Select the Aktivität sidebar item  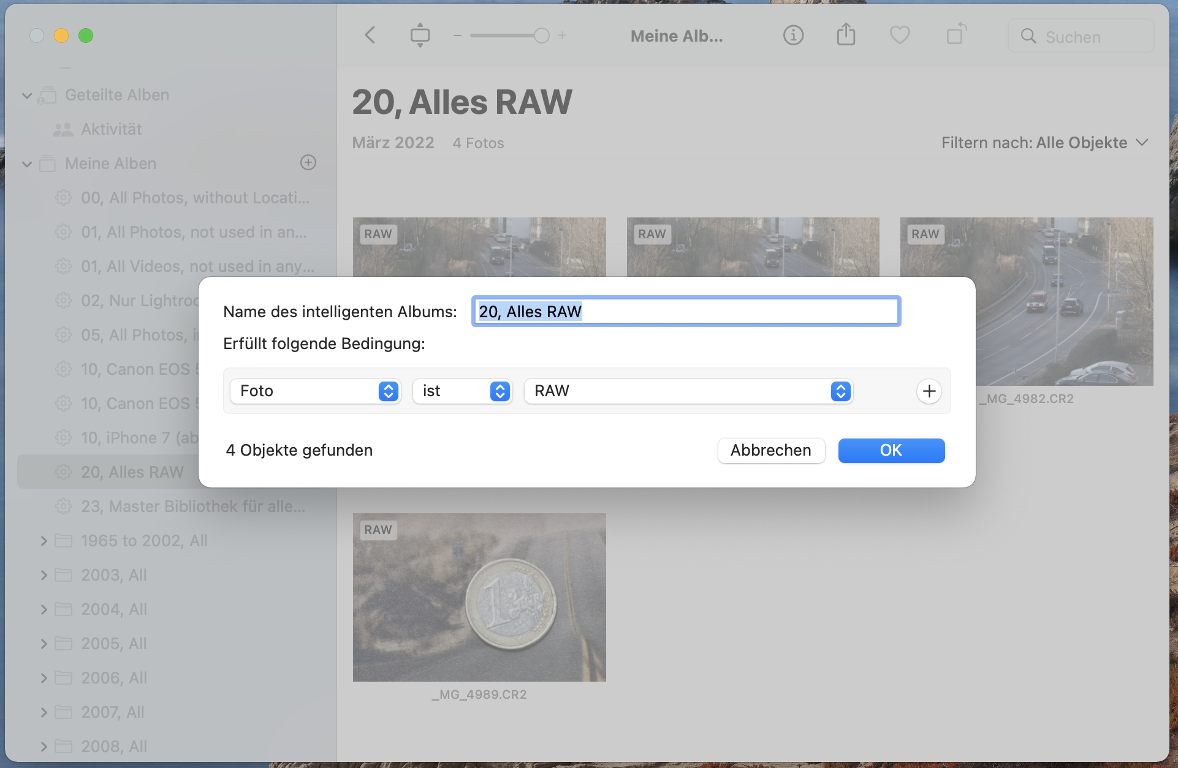(111, 129)
